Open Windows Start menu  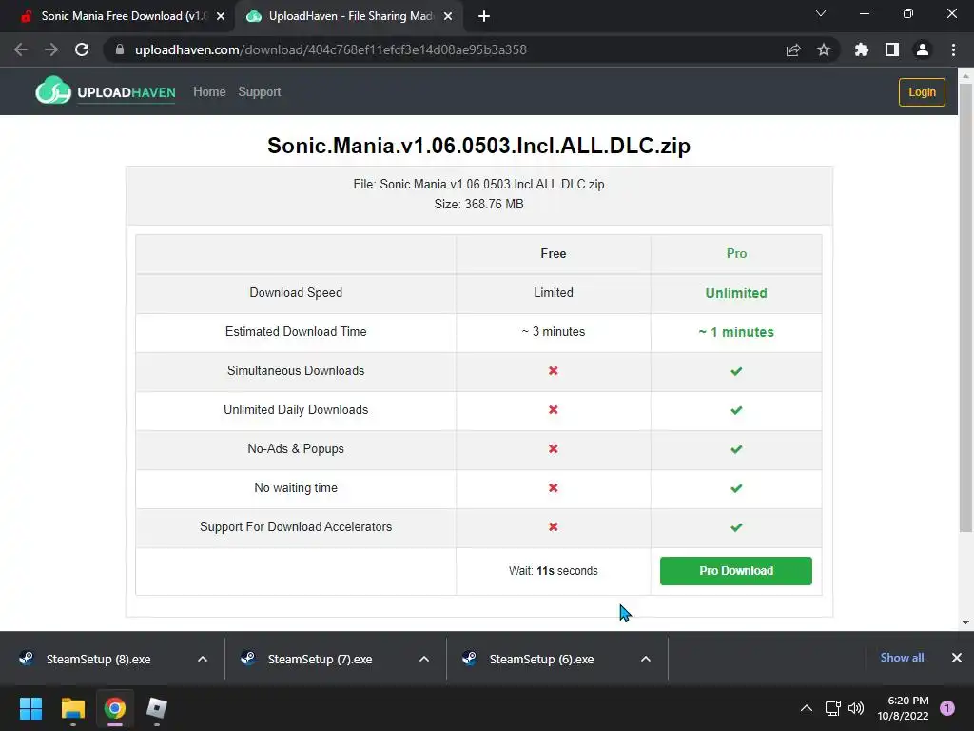[30, 708]
